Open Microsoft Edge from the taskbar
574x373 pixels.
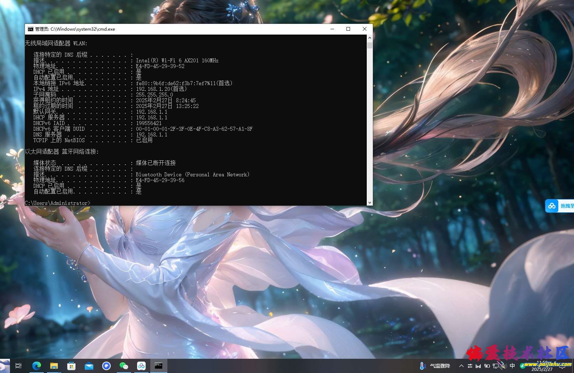tap(36, 366)
